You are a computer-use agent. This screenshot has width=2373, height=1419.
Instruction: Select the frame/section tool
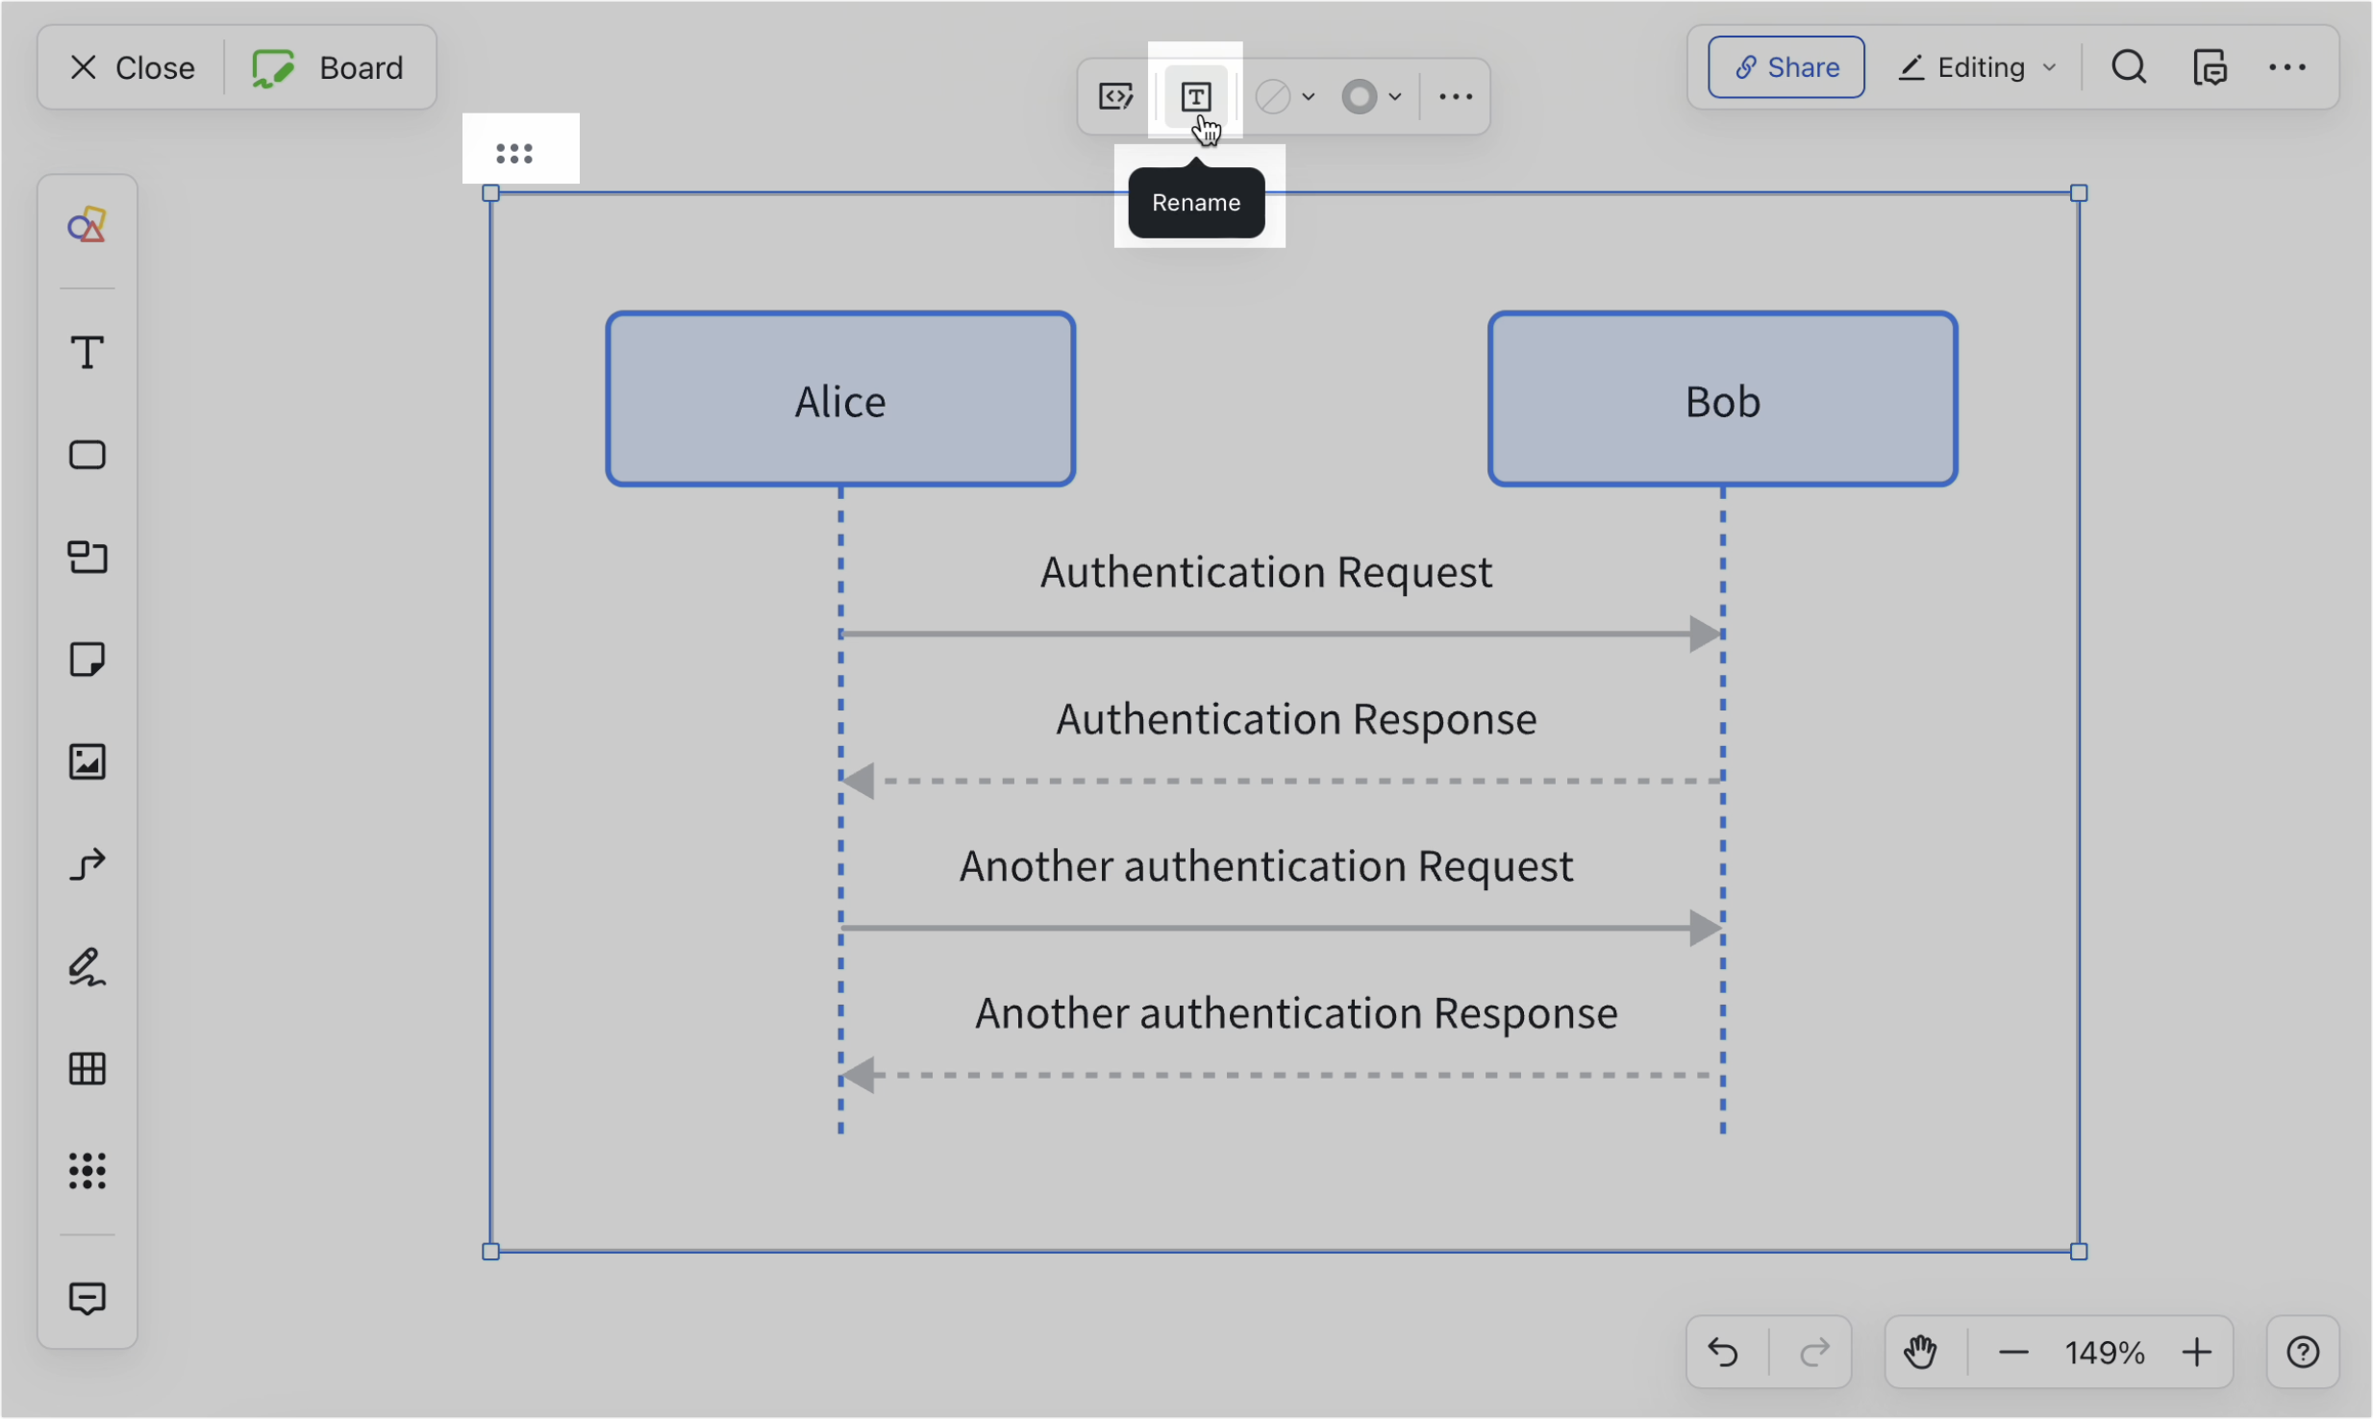87,558
